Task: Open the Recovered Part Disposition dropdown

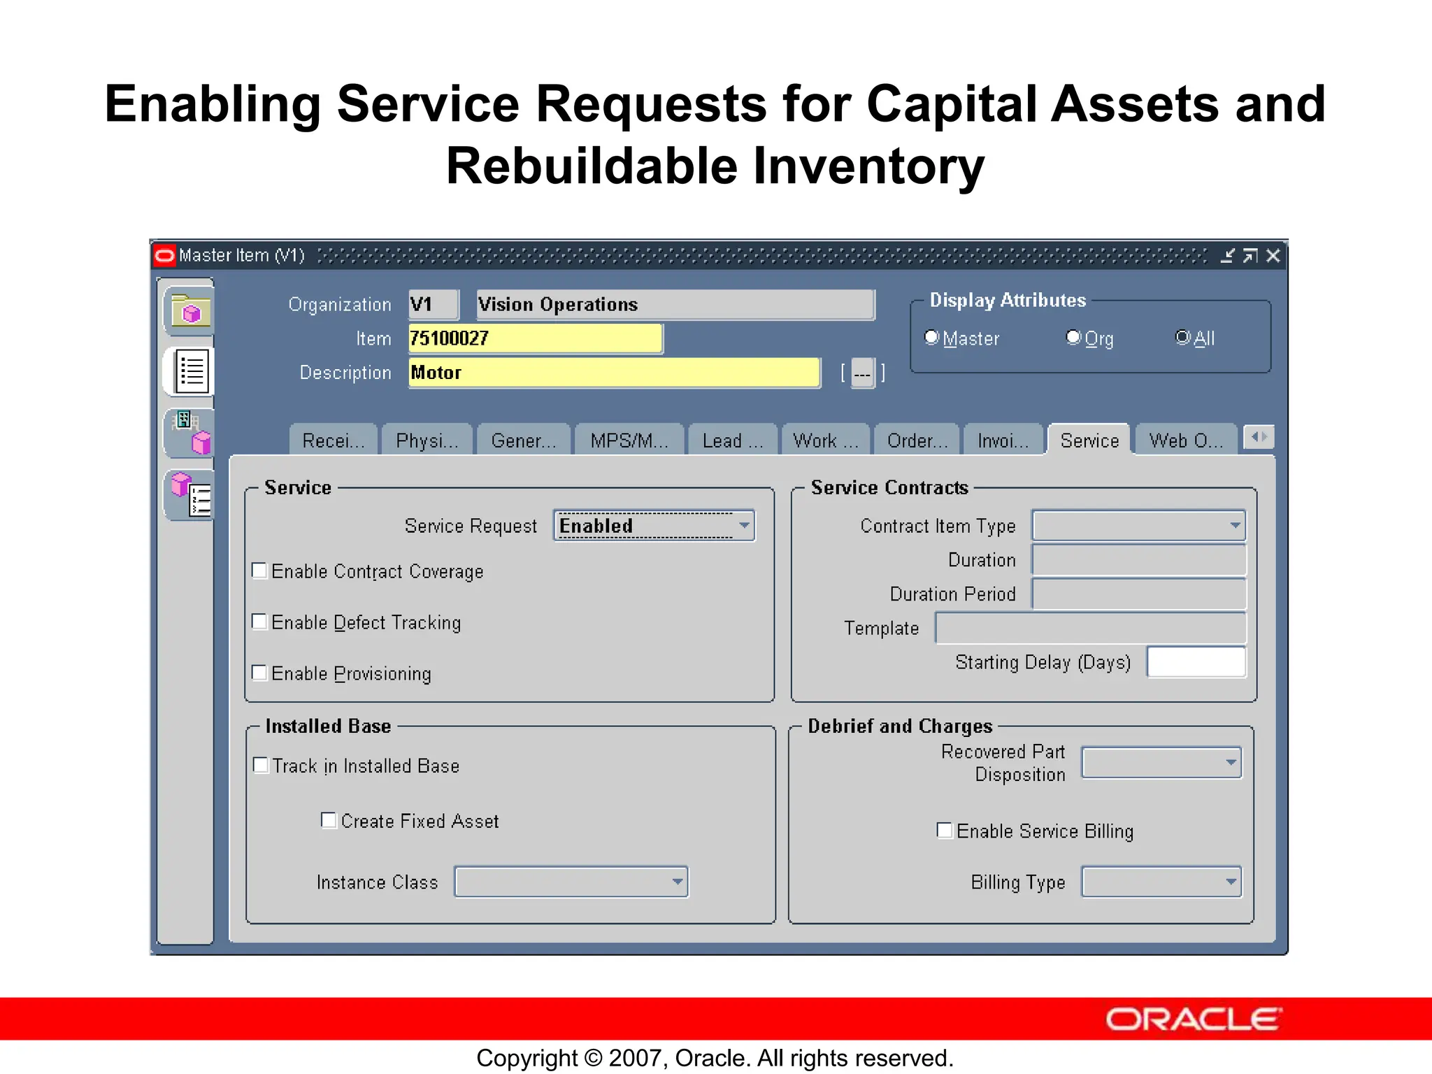Action: (x=1161, y=763)
